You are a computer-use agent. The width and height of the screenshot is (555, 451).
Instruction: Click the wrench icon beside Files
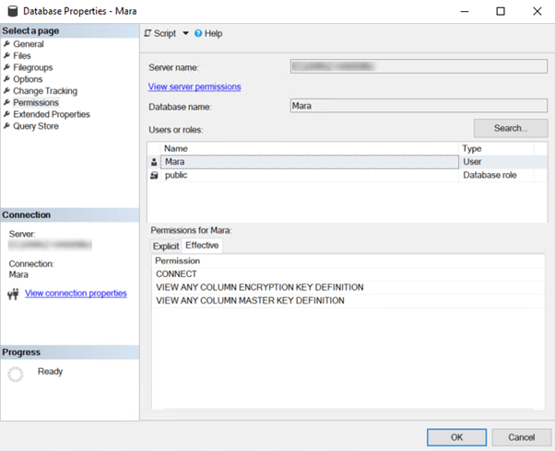(6, 55)
